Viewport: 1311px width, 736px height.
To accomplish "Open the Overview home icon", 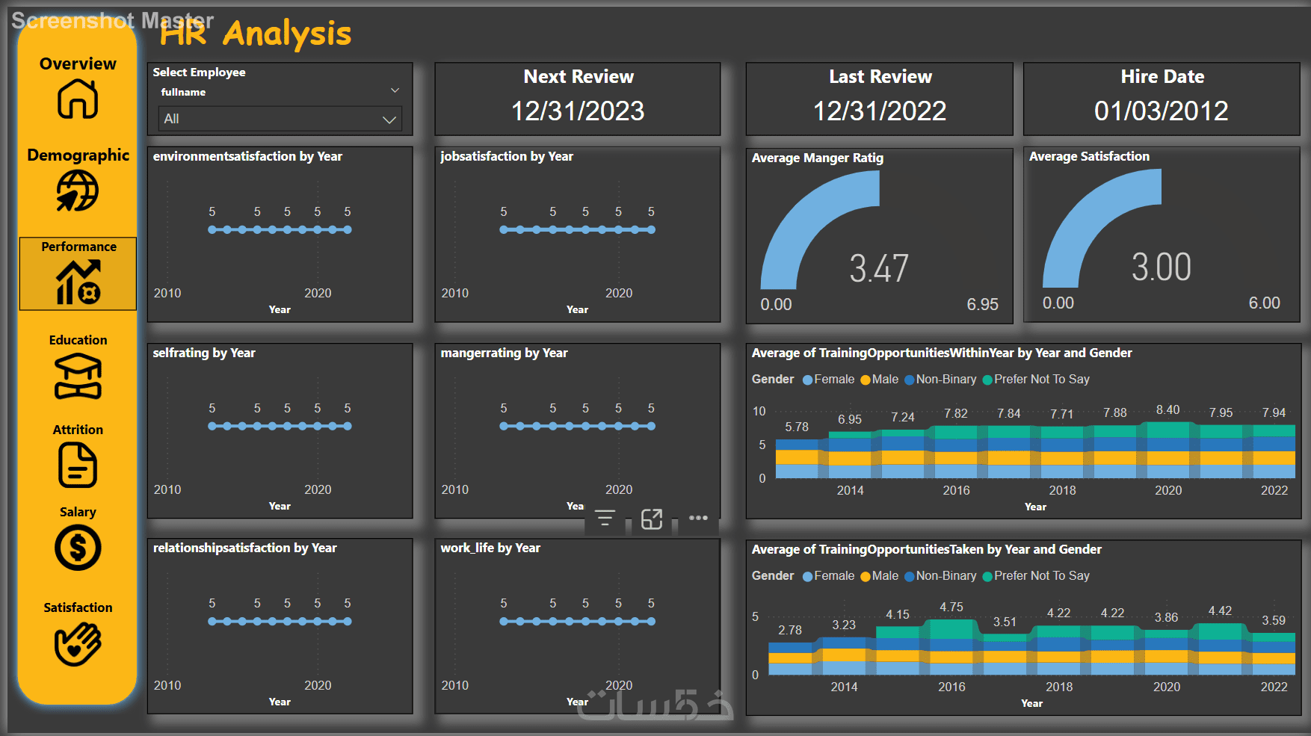I will [x=78, y=99].
